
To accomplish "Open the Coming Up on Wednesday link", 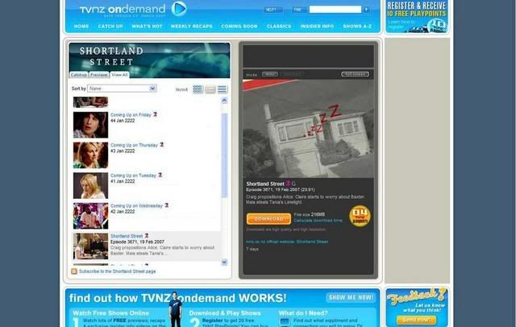I will click(x=136, y=205).
